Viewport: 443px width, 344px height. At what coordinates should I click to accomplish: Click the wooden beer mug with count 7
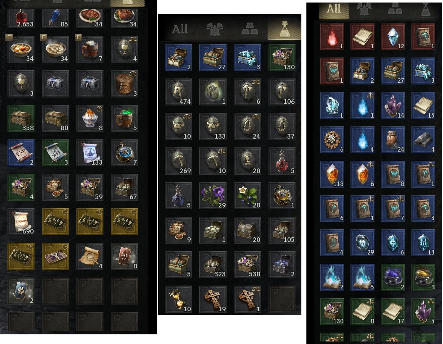(x=90, y=49)
